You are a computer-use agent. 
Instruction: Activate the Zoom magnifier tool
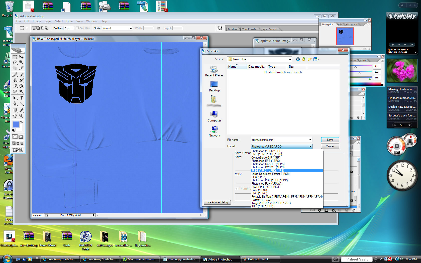[x=21, y=116]
